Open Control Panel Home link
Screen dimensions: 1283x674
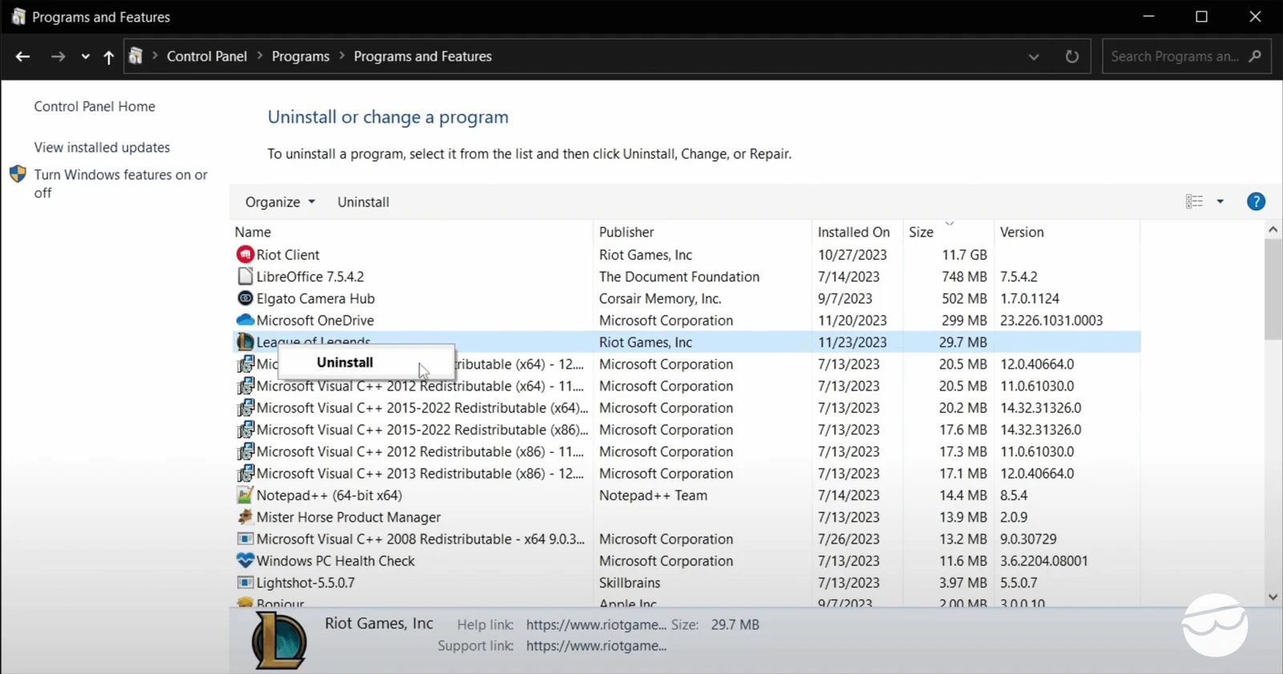point(95,107)
